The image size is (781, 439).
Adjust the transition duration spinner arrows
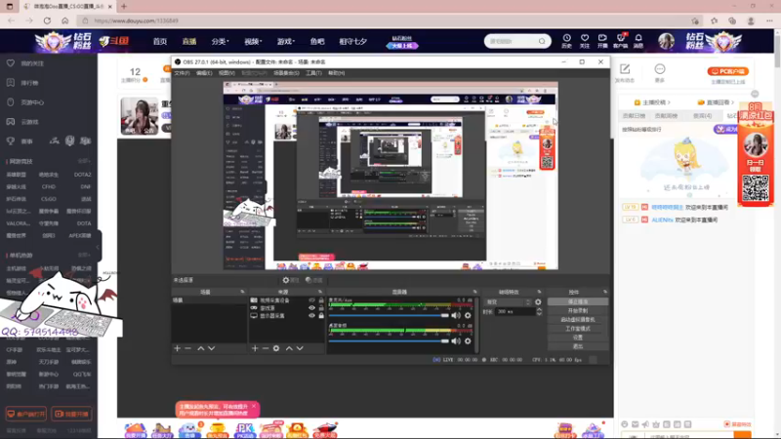[539, 311]
